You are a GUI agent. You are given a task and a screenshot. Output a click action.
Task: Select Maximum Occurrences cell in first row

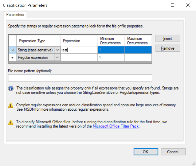click(138, 50)
